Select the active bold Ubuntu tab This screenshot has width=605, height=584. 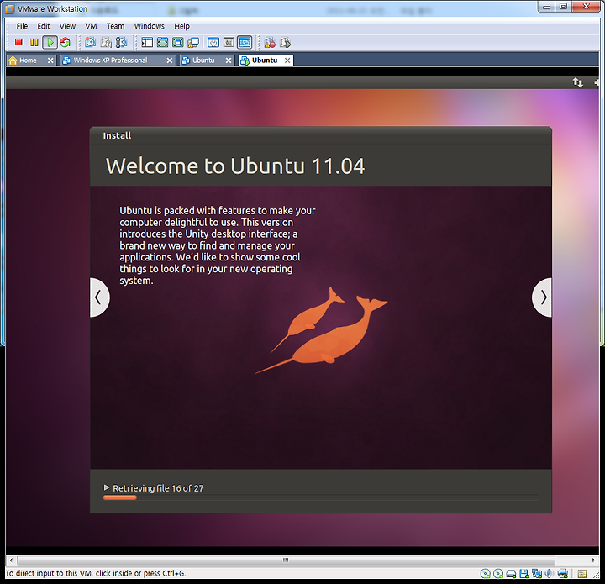click(x=265, y=61)
